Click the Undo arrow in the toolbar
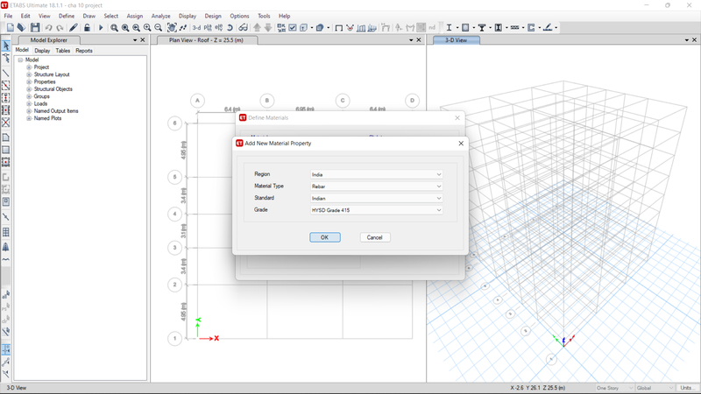701x394 pixels. (x=48, y=28)
